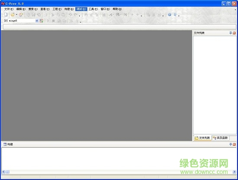
Task: Open the 查看(V) menu
Action: click(45, 9)
